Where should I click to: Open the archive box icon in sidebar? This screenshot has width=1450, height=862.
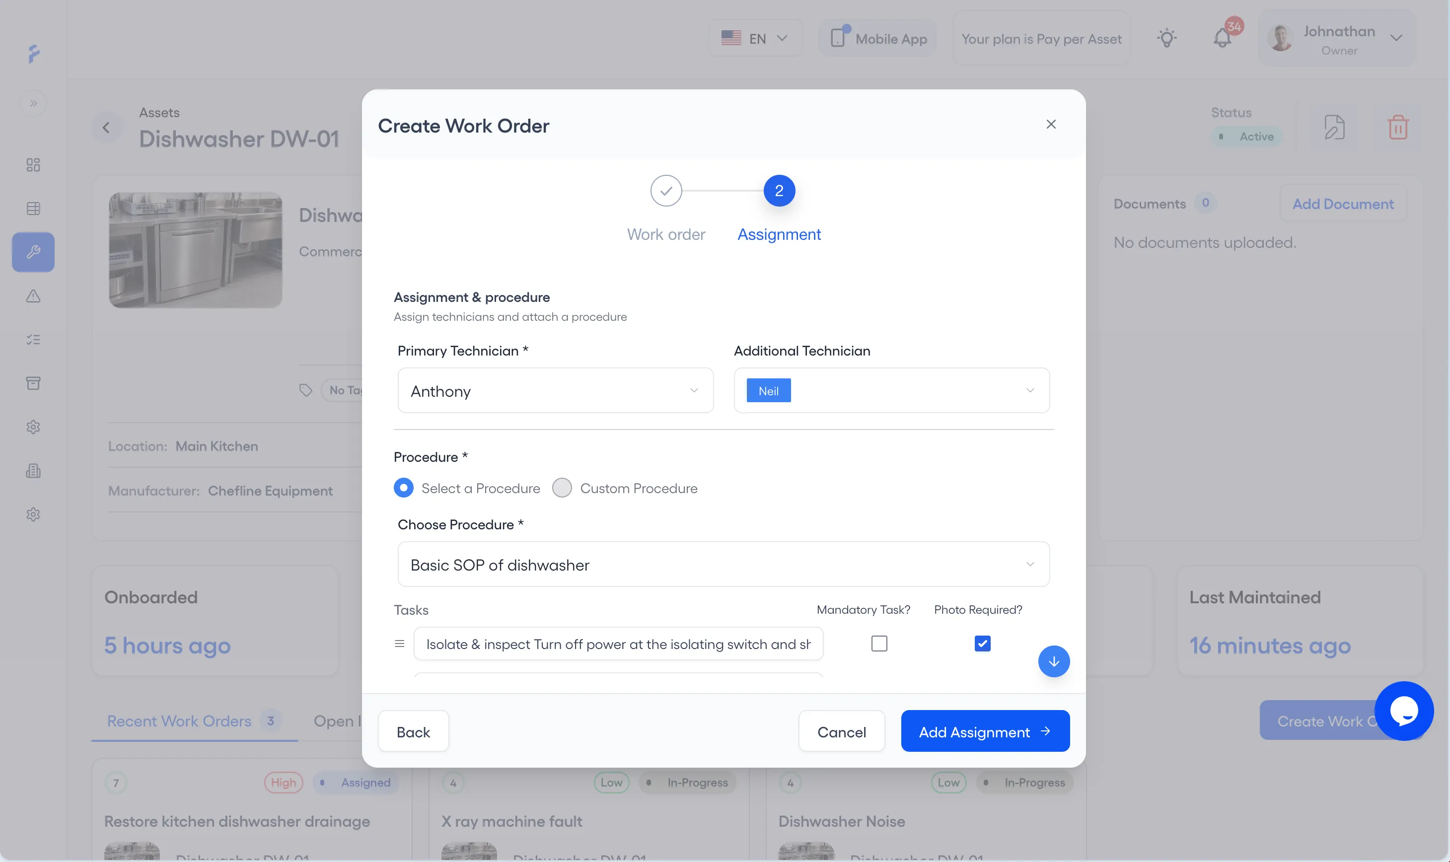pos(33,383)
